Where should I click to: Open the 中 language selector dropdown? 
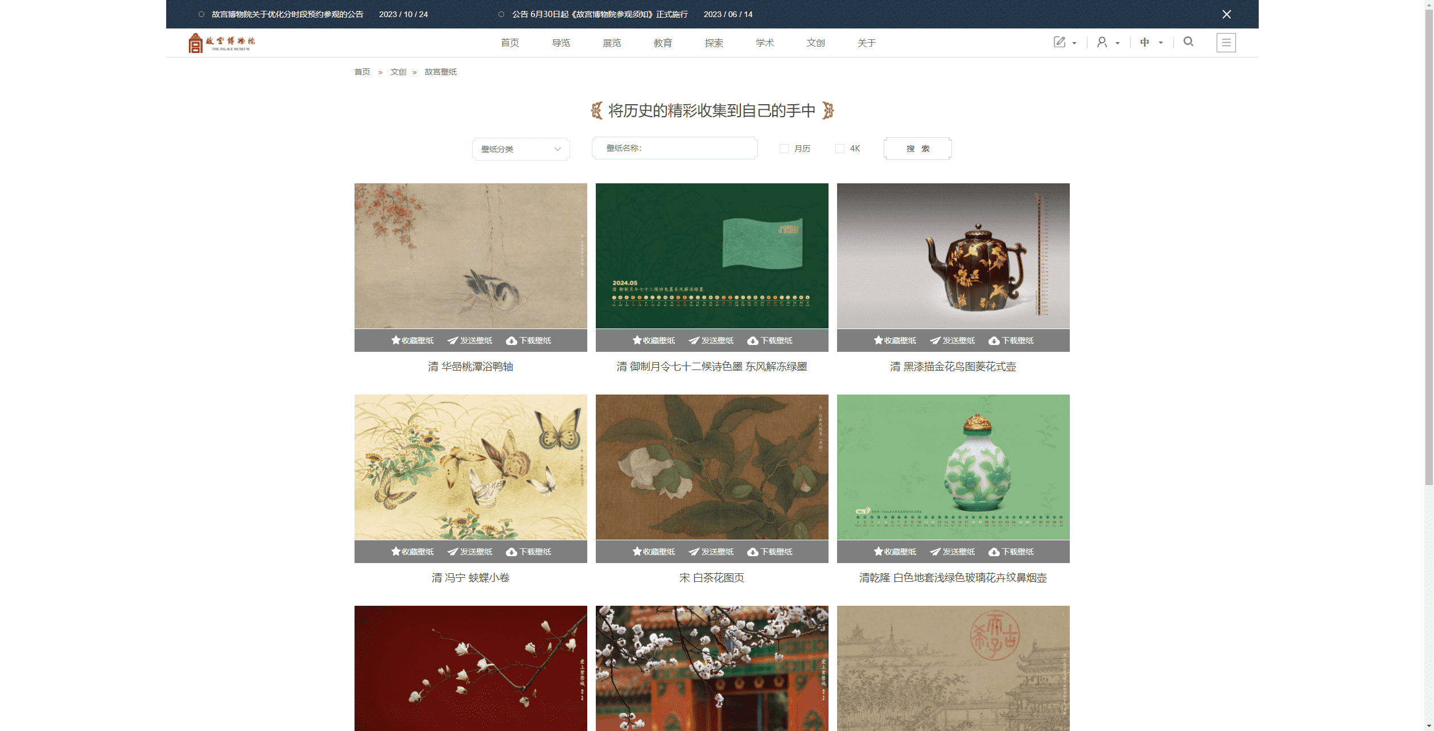1151,43
